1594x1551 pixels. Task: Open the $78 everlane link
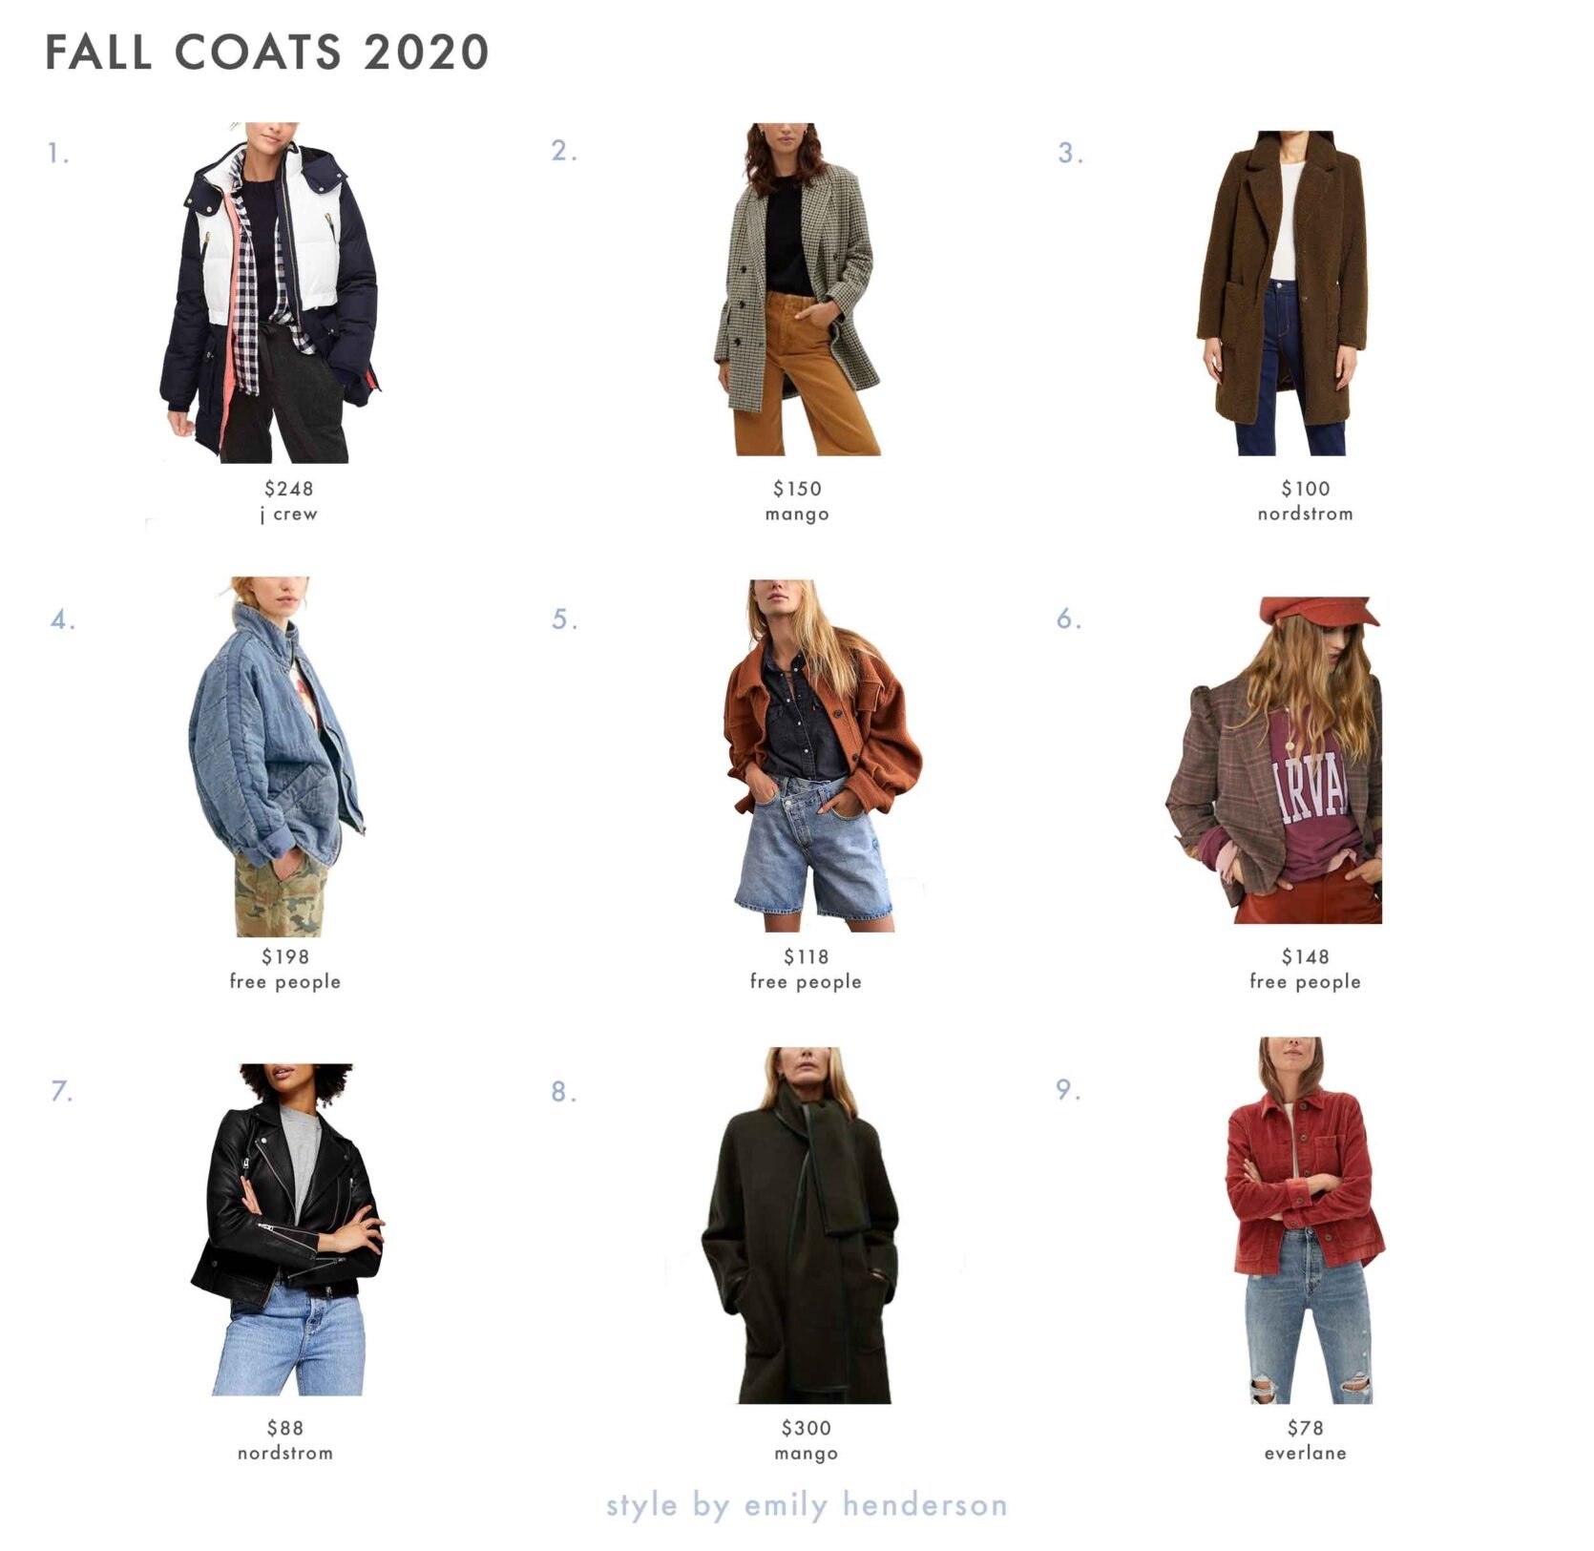tap(1305, 1440)
